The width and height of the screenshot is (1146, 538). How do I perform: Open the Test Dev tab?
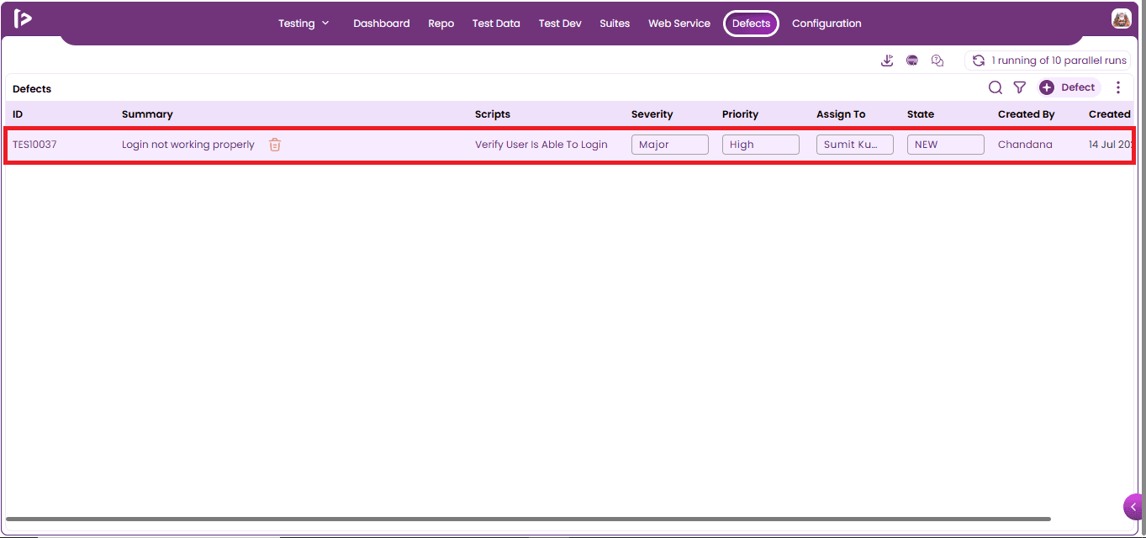coord(560,24)
